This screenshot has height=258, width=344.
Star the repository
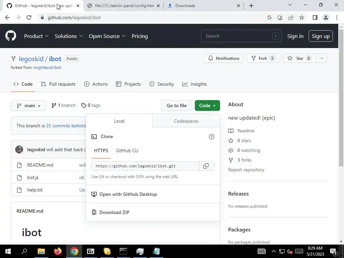(300, 58)
